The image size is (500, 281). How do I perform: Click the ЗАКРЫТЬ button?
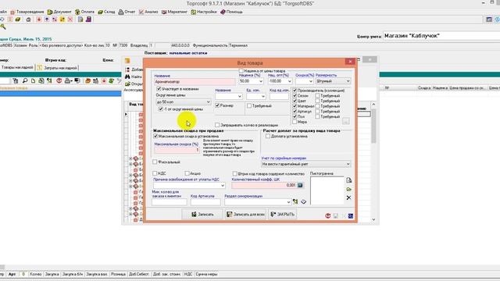[x=283, y=214]
